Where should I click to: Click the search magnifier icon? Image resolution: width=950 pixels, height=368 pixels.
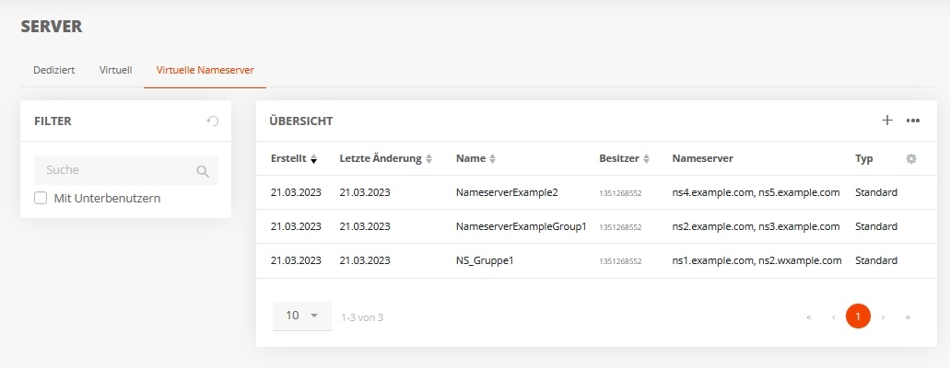point(203,171)
